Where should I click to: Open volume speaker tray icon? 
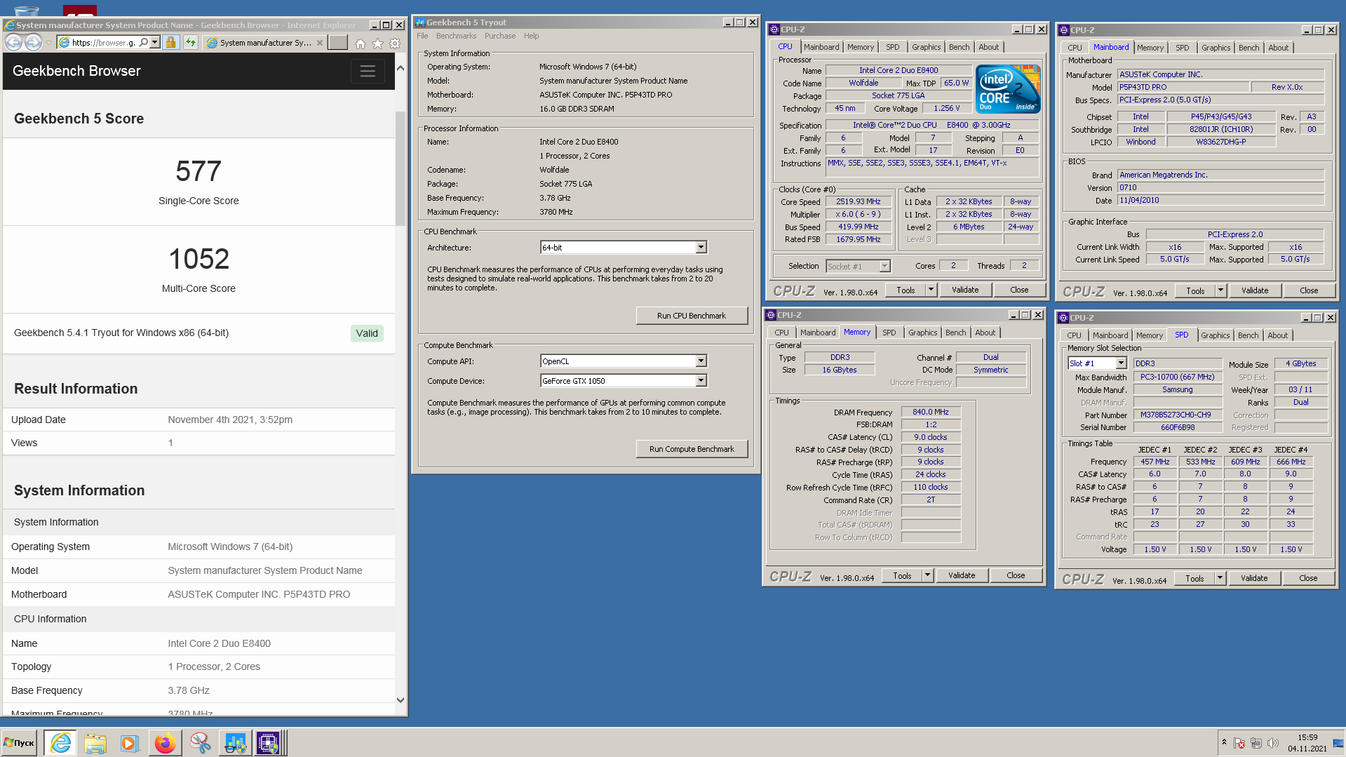[x=1273, y=743]
